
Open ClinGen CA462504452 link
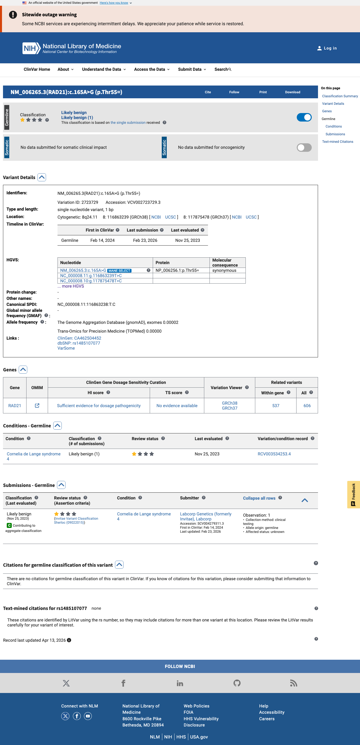click(x=79, y=338)
